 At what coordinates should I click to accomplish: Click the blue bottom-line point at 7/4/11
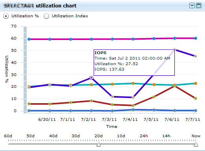(133, 110)
